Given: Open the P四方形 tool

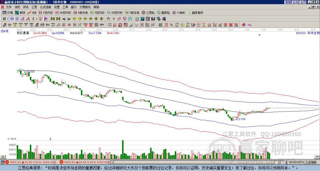Looking at the screenshot, I should point(46,12).
